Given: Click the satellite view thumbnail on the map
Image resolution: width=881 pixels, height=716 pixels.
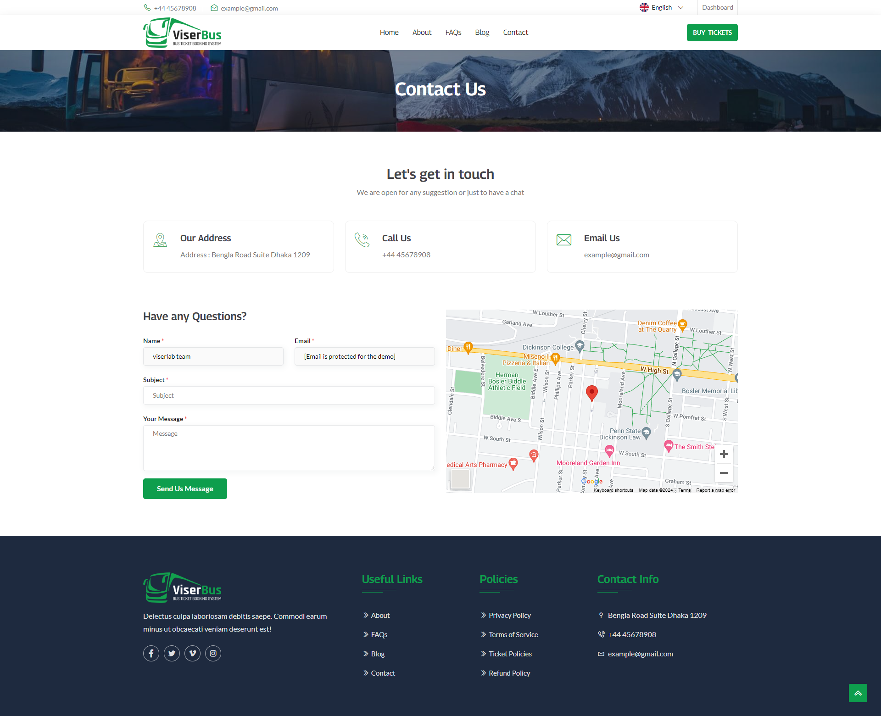Looking at the screenshot, I should 460,478.
